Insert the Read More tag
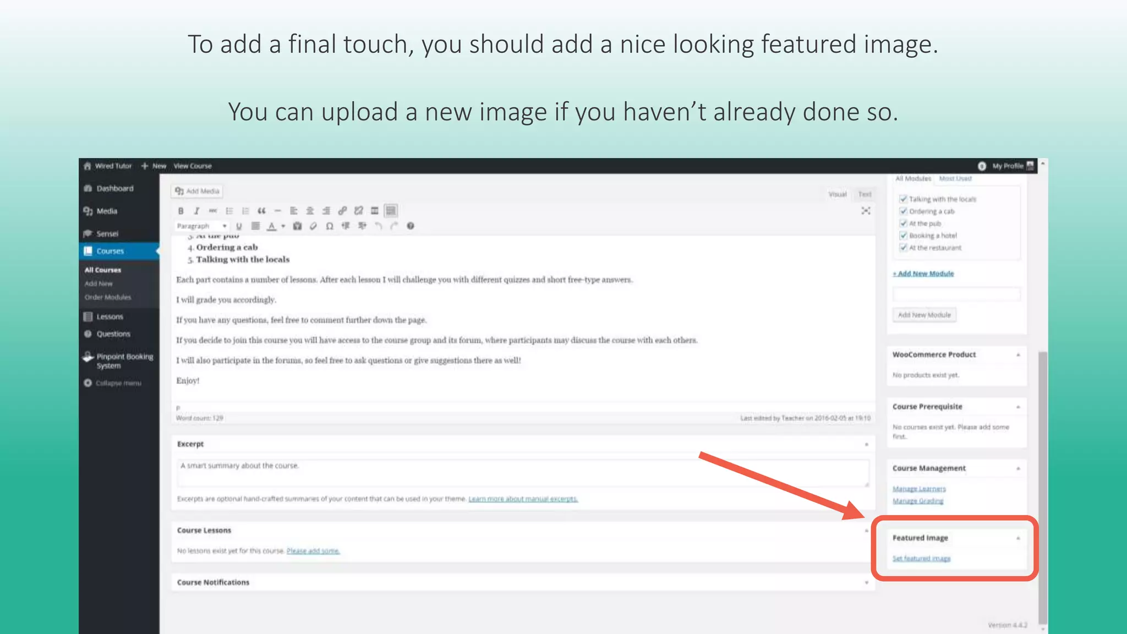The height and width of the screenshot is (634, 1127). tap(375, 211)
